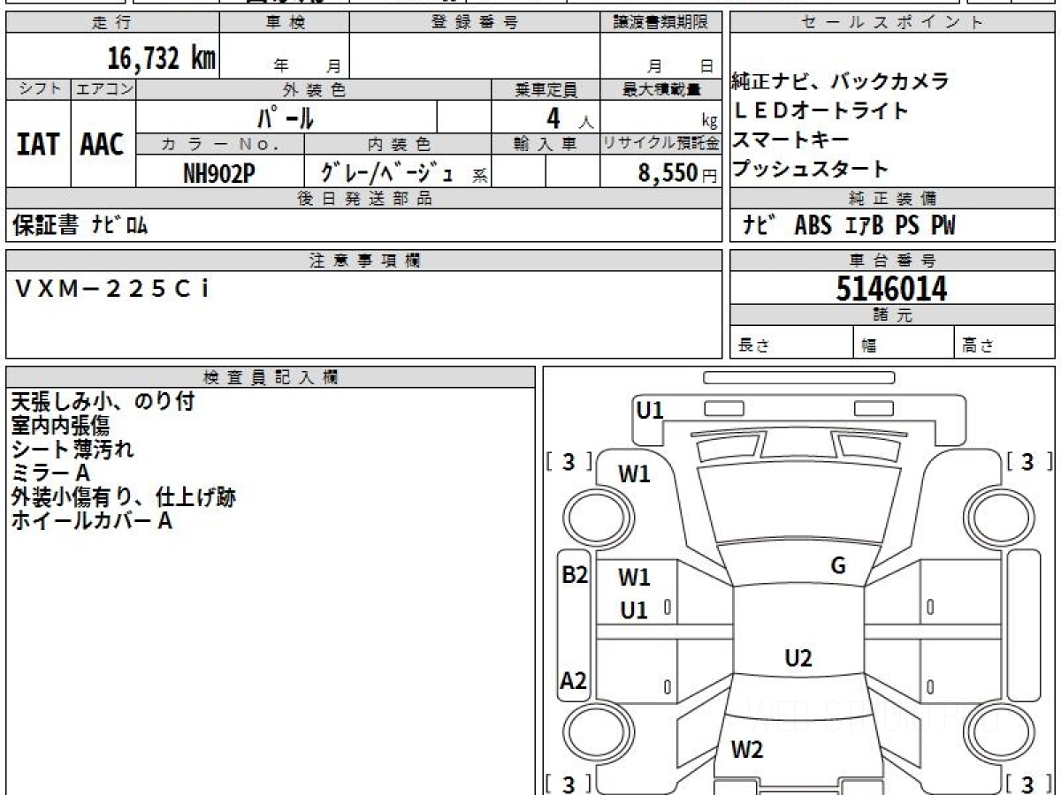
Task: Select the 保証書 ナビロム entry
Action: point(80,225)
